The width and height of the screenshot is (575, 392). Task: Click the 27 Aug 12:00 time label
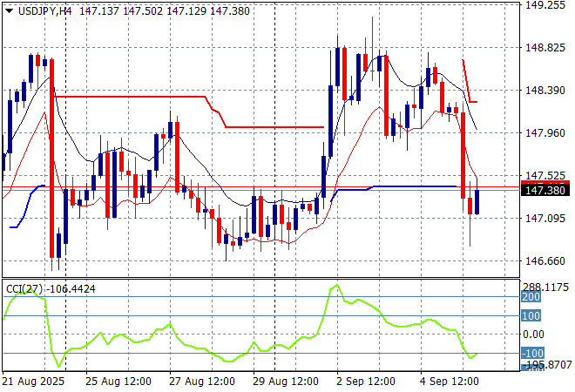[202, 382]
